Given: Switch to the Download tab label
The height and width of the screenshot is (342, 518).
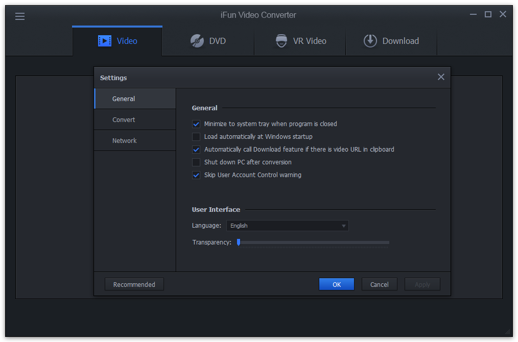Looking at the screenshot, I should point(401,41).
